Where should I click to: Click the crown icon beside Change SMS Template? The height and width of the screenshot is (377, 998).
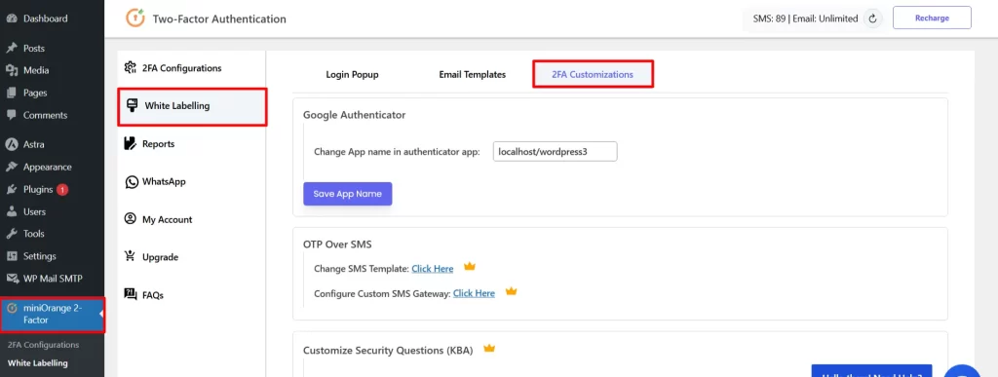[x=470, y=266]
